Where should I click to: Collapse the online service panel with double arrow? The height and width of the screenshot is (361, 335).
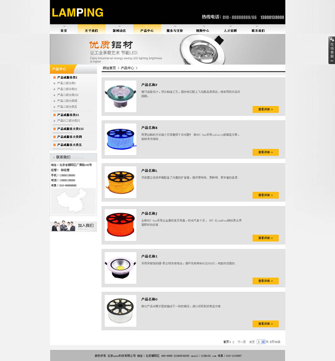(x=332, y=61)
